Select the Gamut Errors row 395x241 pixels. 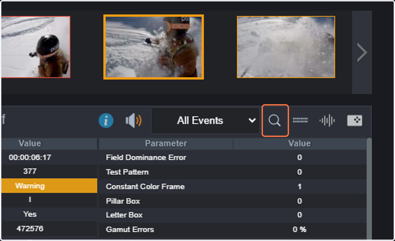(x=232, y=230)
